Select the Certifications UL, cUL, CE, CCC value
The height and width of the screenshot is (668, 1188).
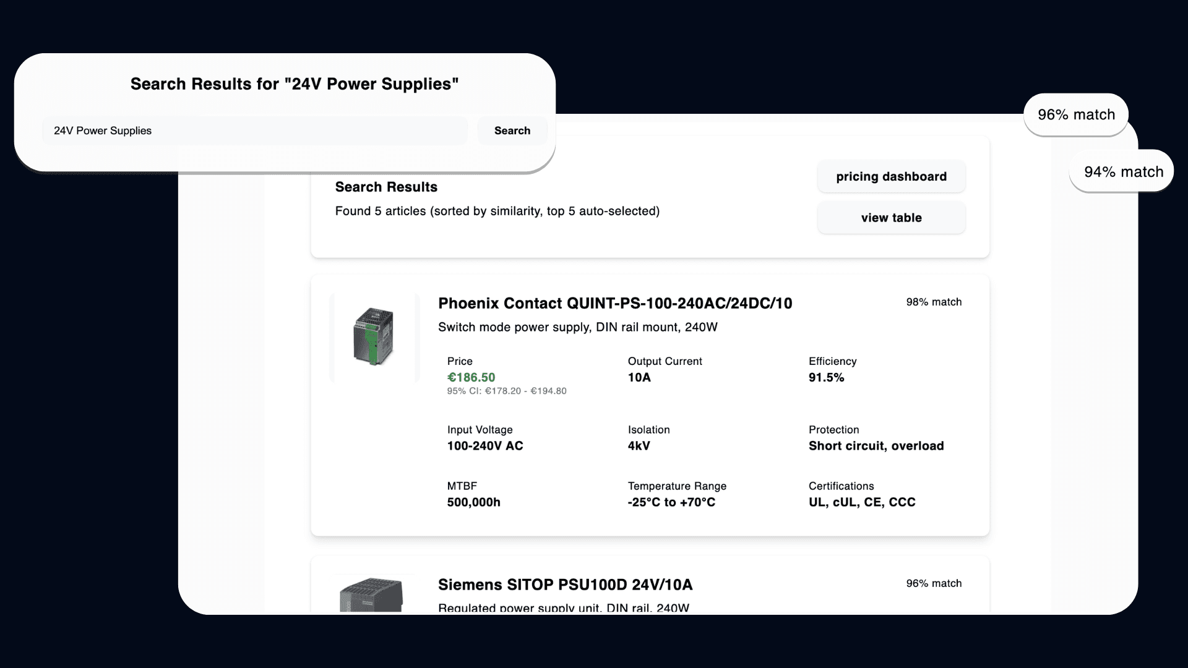[862, 502]
